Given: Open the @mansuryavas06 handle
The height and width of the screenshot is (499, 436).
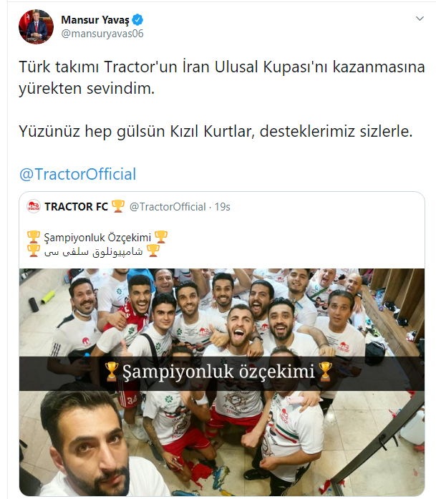Looking at the screenshot, I should pyautogui.click(x=102, y=34).
